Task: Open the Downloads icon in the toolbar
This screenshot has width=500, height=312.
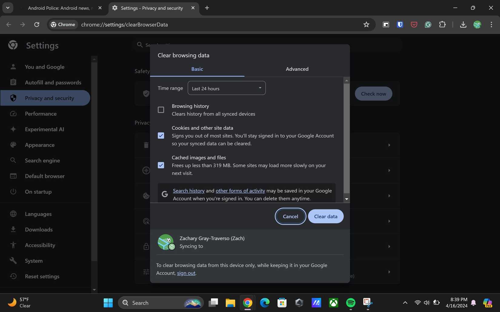Action: [x=463, y=25]
